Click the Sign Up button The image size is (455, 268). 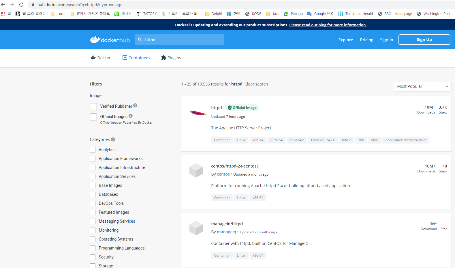(424, 40)
